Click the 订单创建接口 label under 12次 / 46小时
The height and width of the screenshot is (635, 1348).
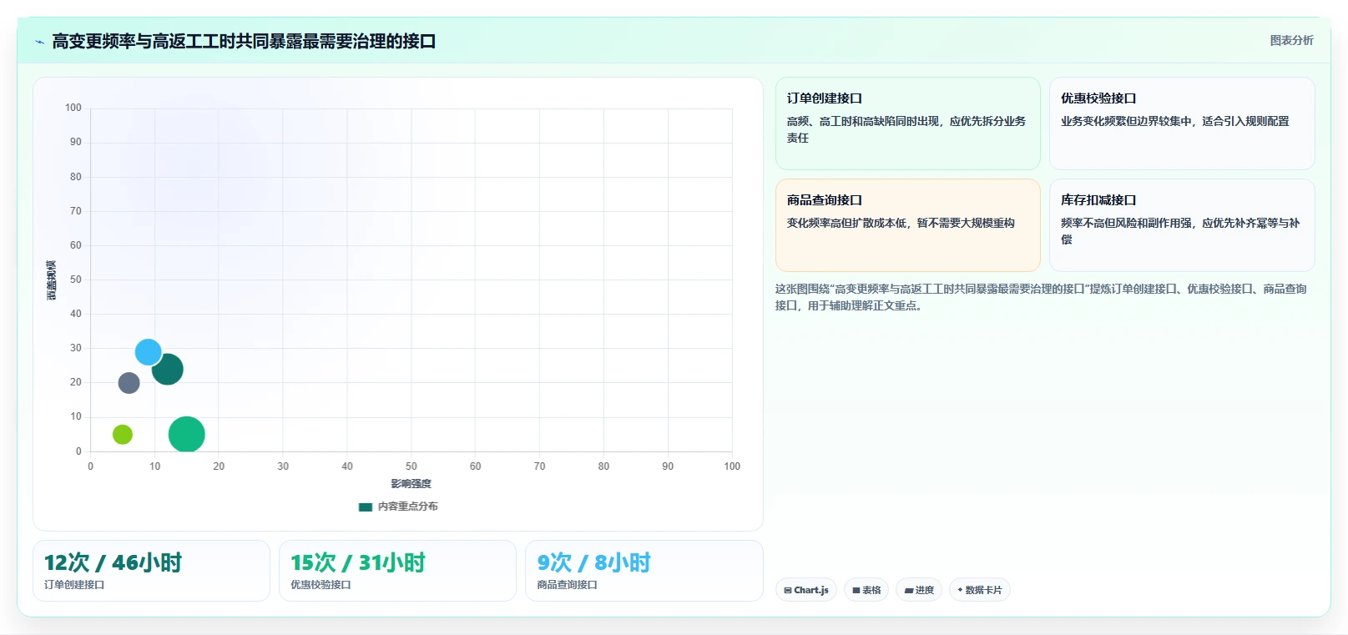tap(74, 585)
